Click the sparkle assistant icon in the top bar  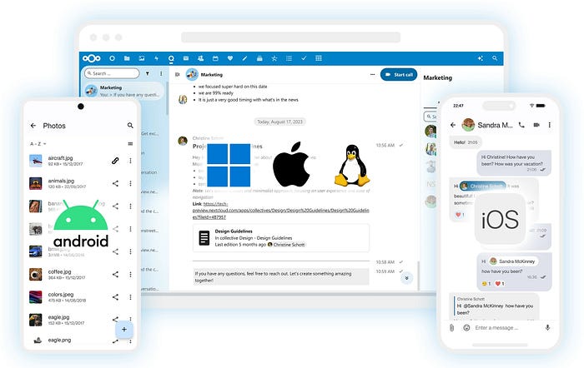coord(480,58)
